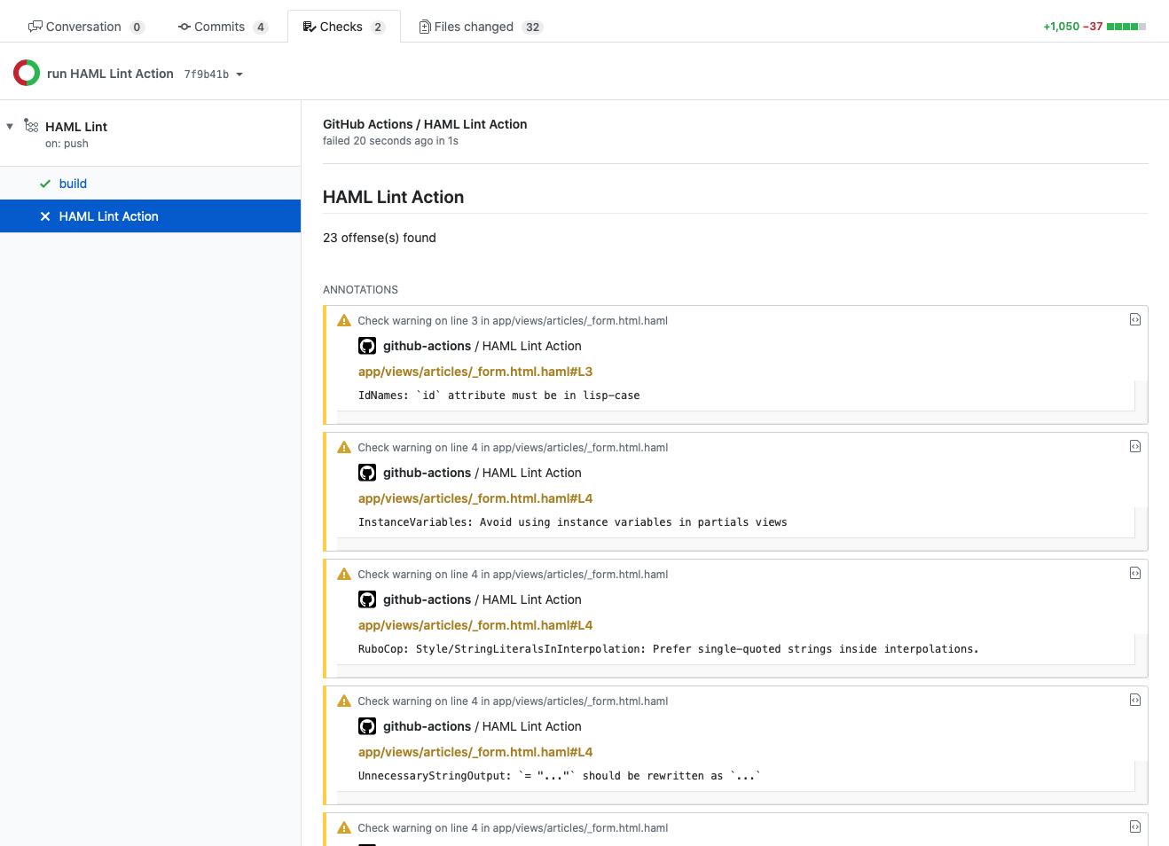Show raw details for the bottom partially shown annotation

click(x=1135, y=826)
